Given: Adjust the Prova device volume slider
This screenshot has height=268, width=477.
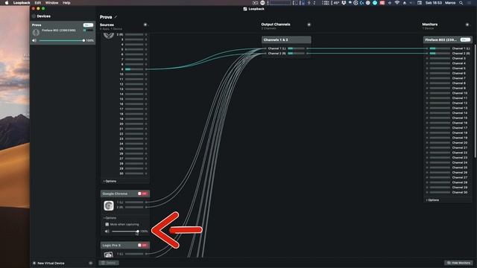Looking at the screenshot, I should pos(62,40).
